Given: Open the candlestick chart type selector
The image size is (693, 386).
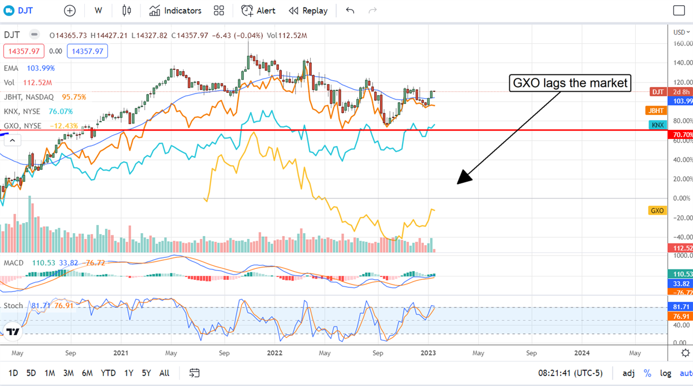Looking at the screenshot, I should click(126, 10).
